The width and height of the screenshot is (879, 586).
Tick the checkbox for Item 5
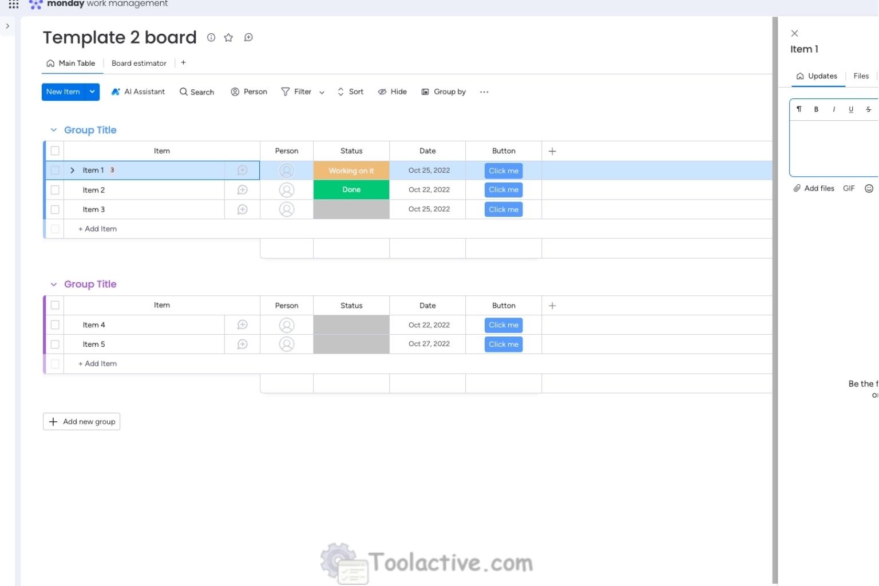55,345
